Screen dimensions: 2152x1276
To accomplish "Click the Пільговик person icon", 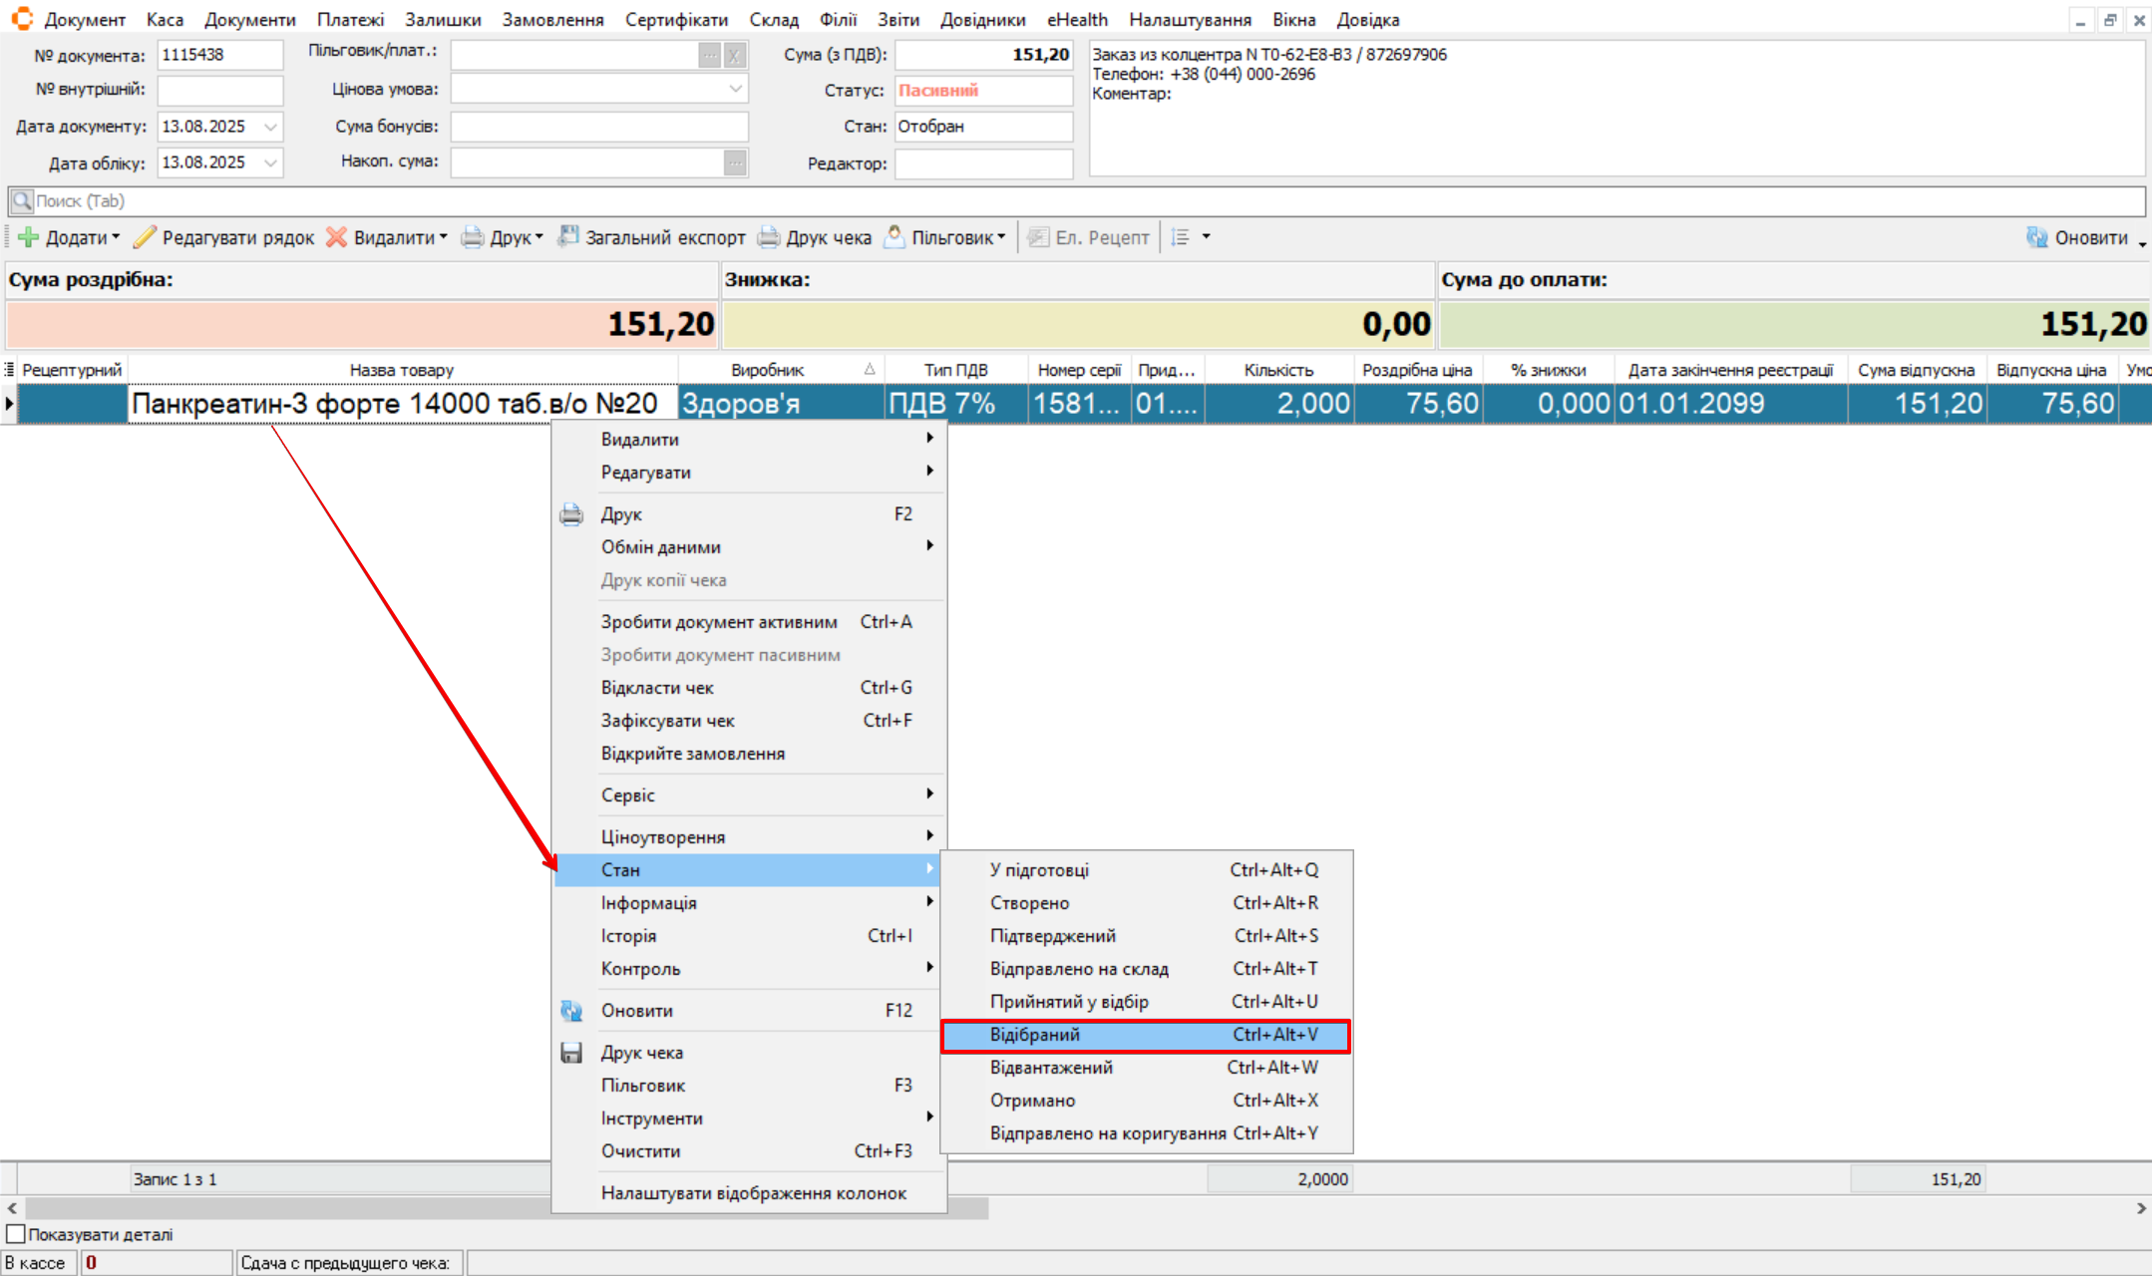I will pos(895,237).
